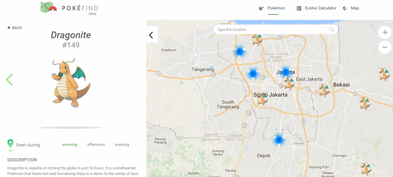Click the BACK link
The height and width of the screenshot is (177, 393).
coord(14,28)
